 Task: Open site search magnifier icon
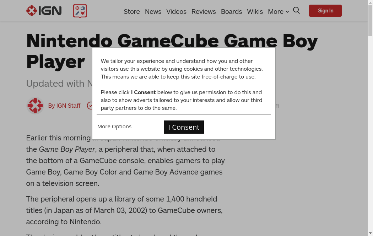296,11
